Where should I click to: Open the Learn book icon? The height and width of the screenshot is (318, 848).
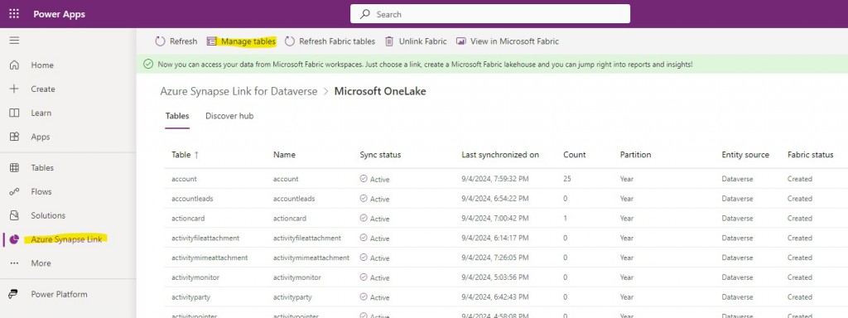pyautogui.click(x=14, y=113)
